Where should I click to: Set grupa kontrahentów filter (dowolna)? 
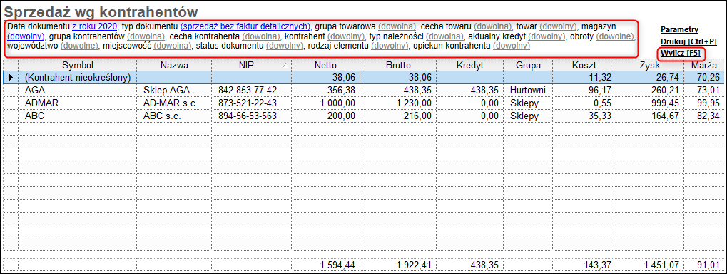click(x=146, y=36)
